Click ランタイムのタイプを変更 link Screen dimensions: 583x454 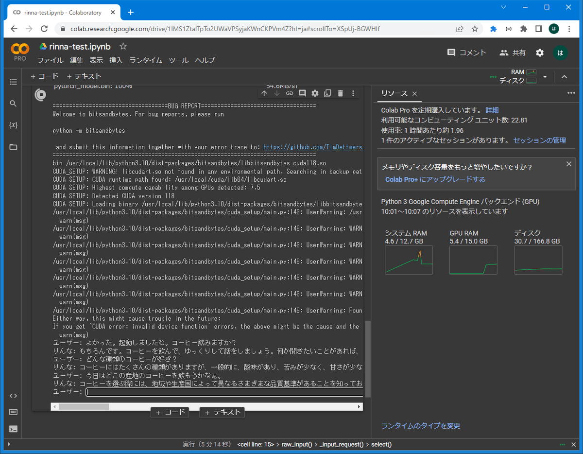(421, 426)
